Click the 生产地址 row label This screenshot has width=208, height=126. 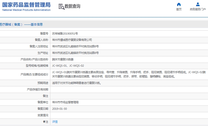43,53
